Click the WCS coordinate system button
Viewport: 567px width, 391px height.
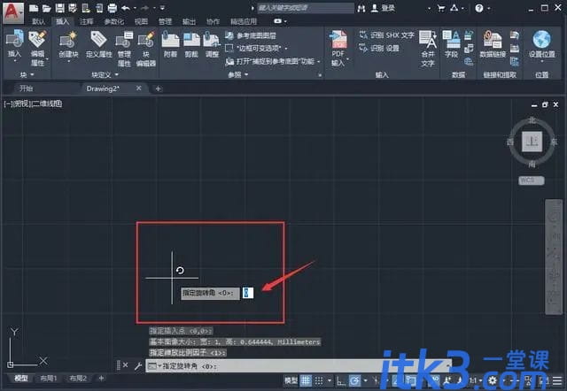tap(532, 180)
